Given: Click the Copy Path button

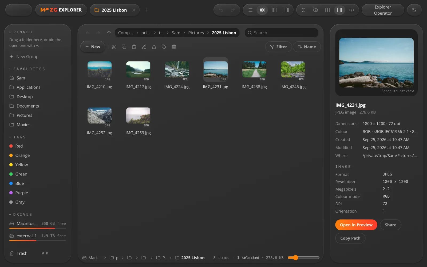Looking at the screenshot, I should pyautogui.click(x=350, y=238).
